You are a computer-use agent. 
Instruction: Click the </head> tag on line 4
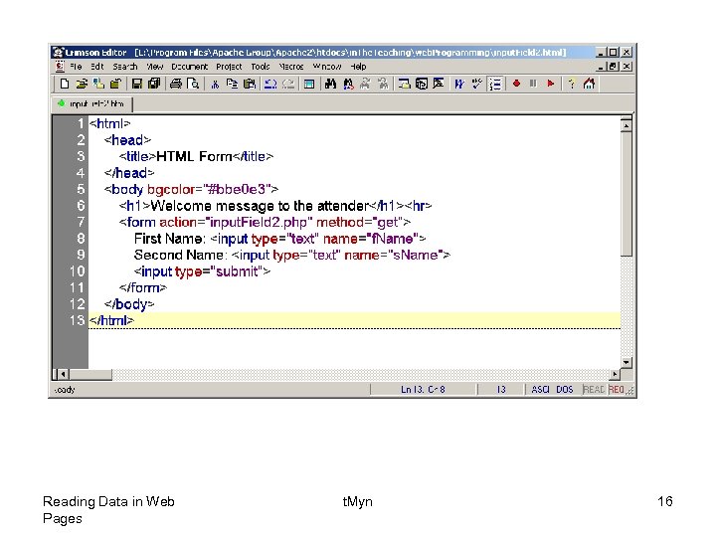(x=129, y=173)
